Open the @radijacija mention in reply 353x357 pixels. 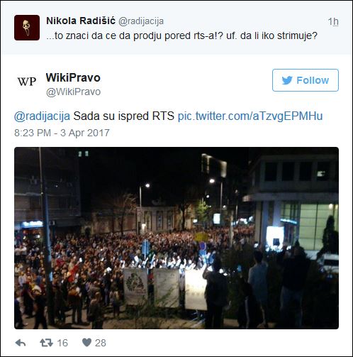click(42, 116)
